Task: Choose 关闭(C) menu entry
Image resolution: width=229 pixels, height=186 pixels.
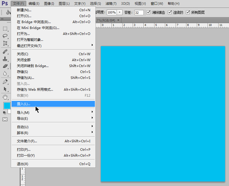Action: 53,54
